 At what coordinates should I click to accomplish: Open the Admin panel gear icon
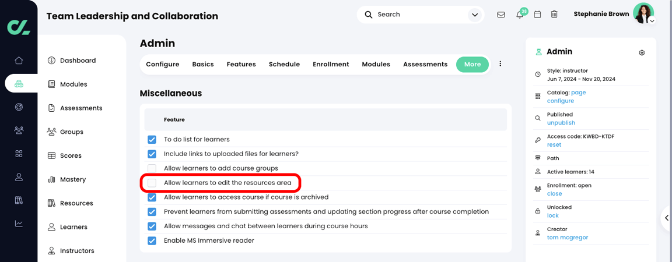(x=642, y=52)
